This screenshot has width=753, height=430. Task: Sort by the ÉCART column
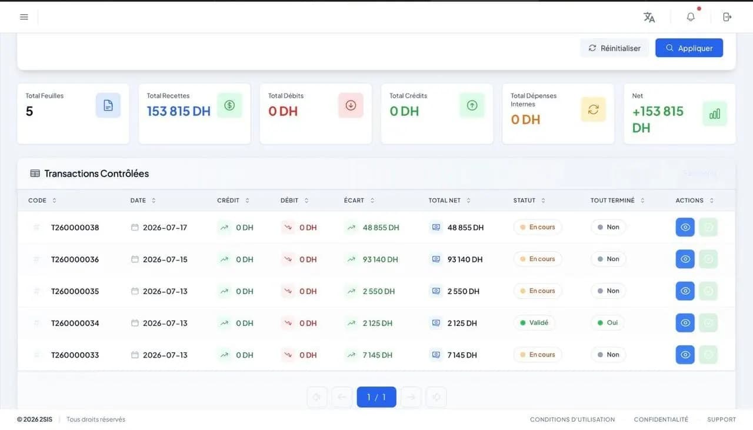click(359, 201)
